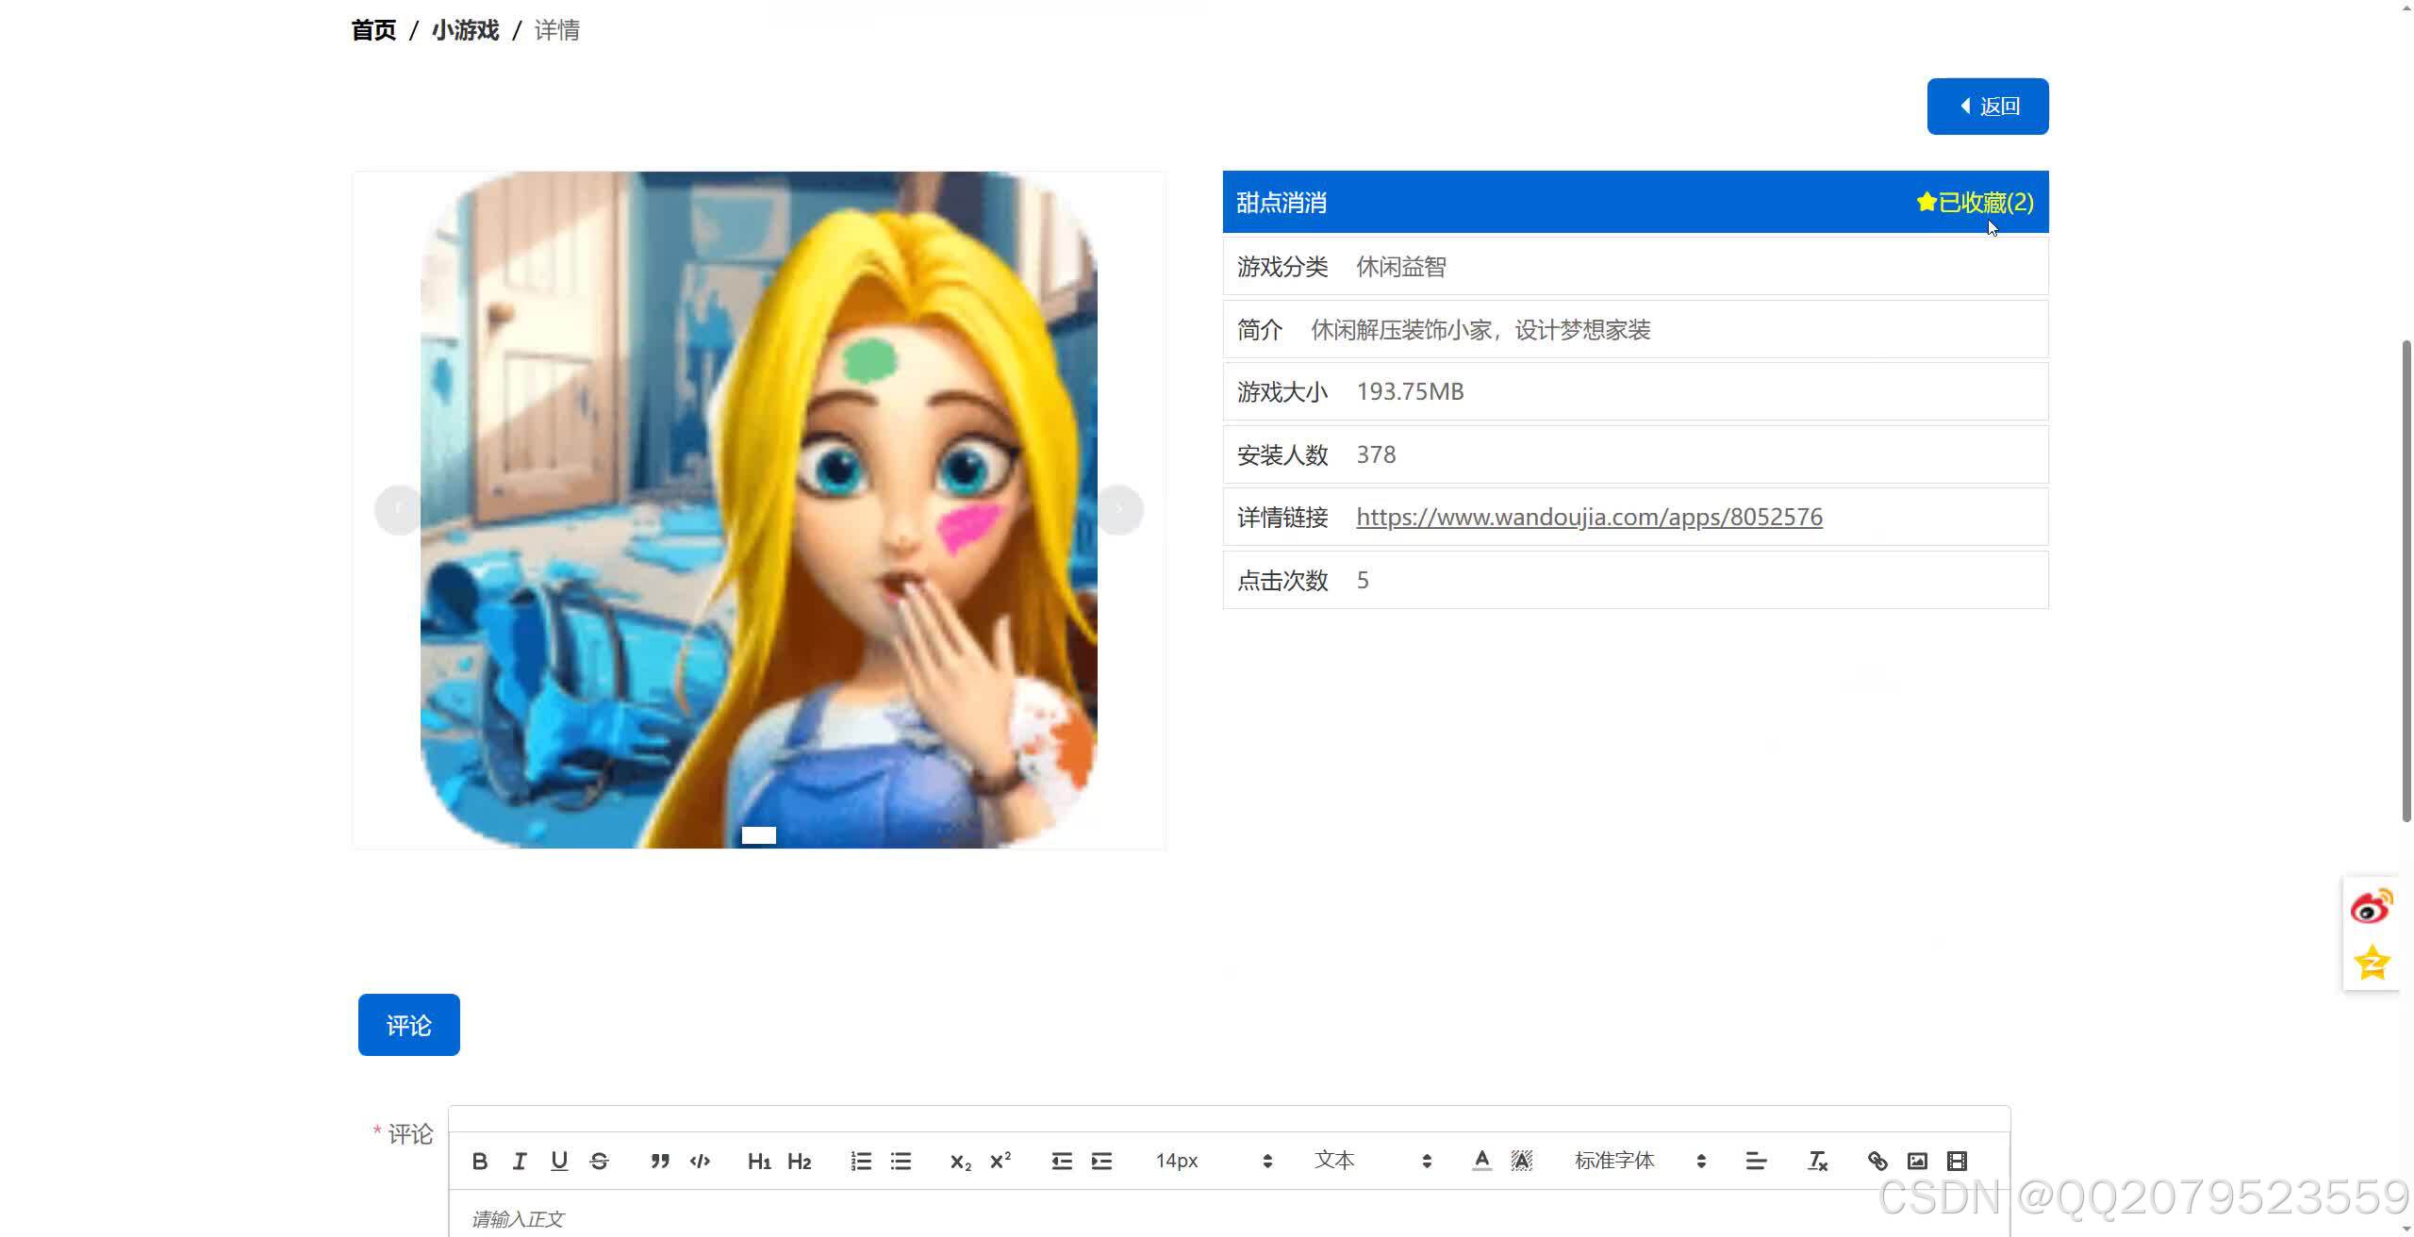Click the category value 休闲益智

click(x=1401, y=267)
